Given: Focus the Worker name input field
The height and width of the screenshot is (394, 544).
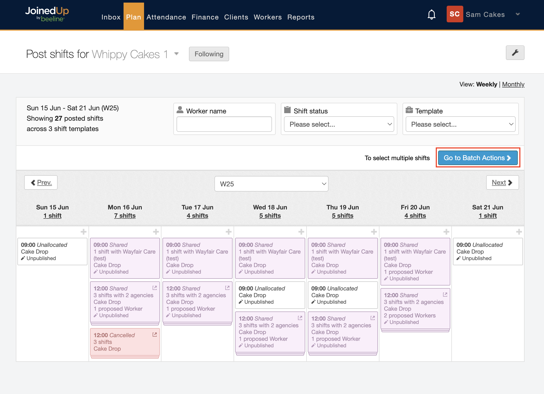Looking at the screenshot, I should click(x=224, y=124).
